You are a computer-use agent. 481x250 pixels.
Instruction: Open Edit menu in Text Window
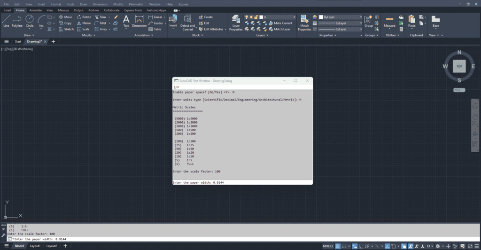click(x=177, y=87)
